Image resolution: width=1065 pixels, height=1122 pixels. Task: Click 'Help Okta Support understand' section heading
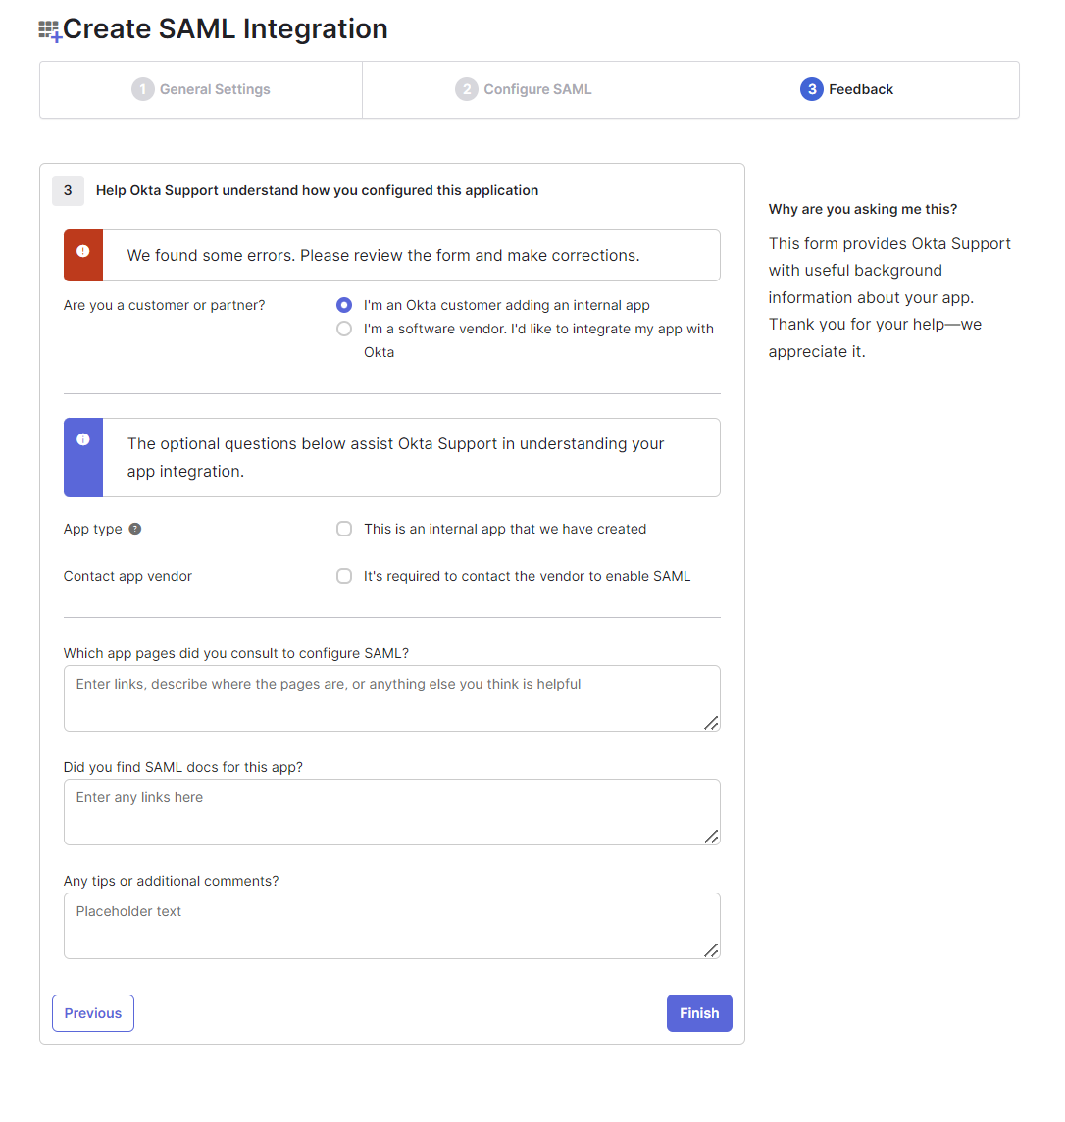318,190
